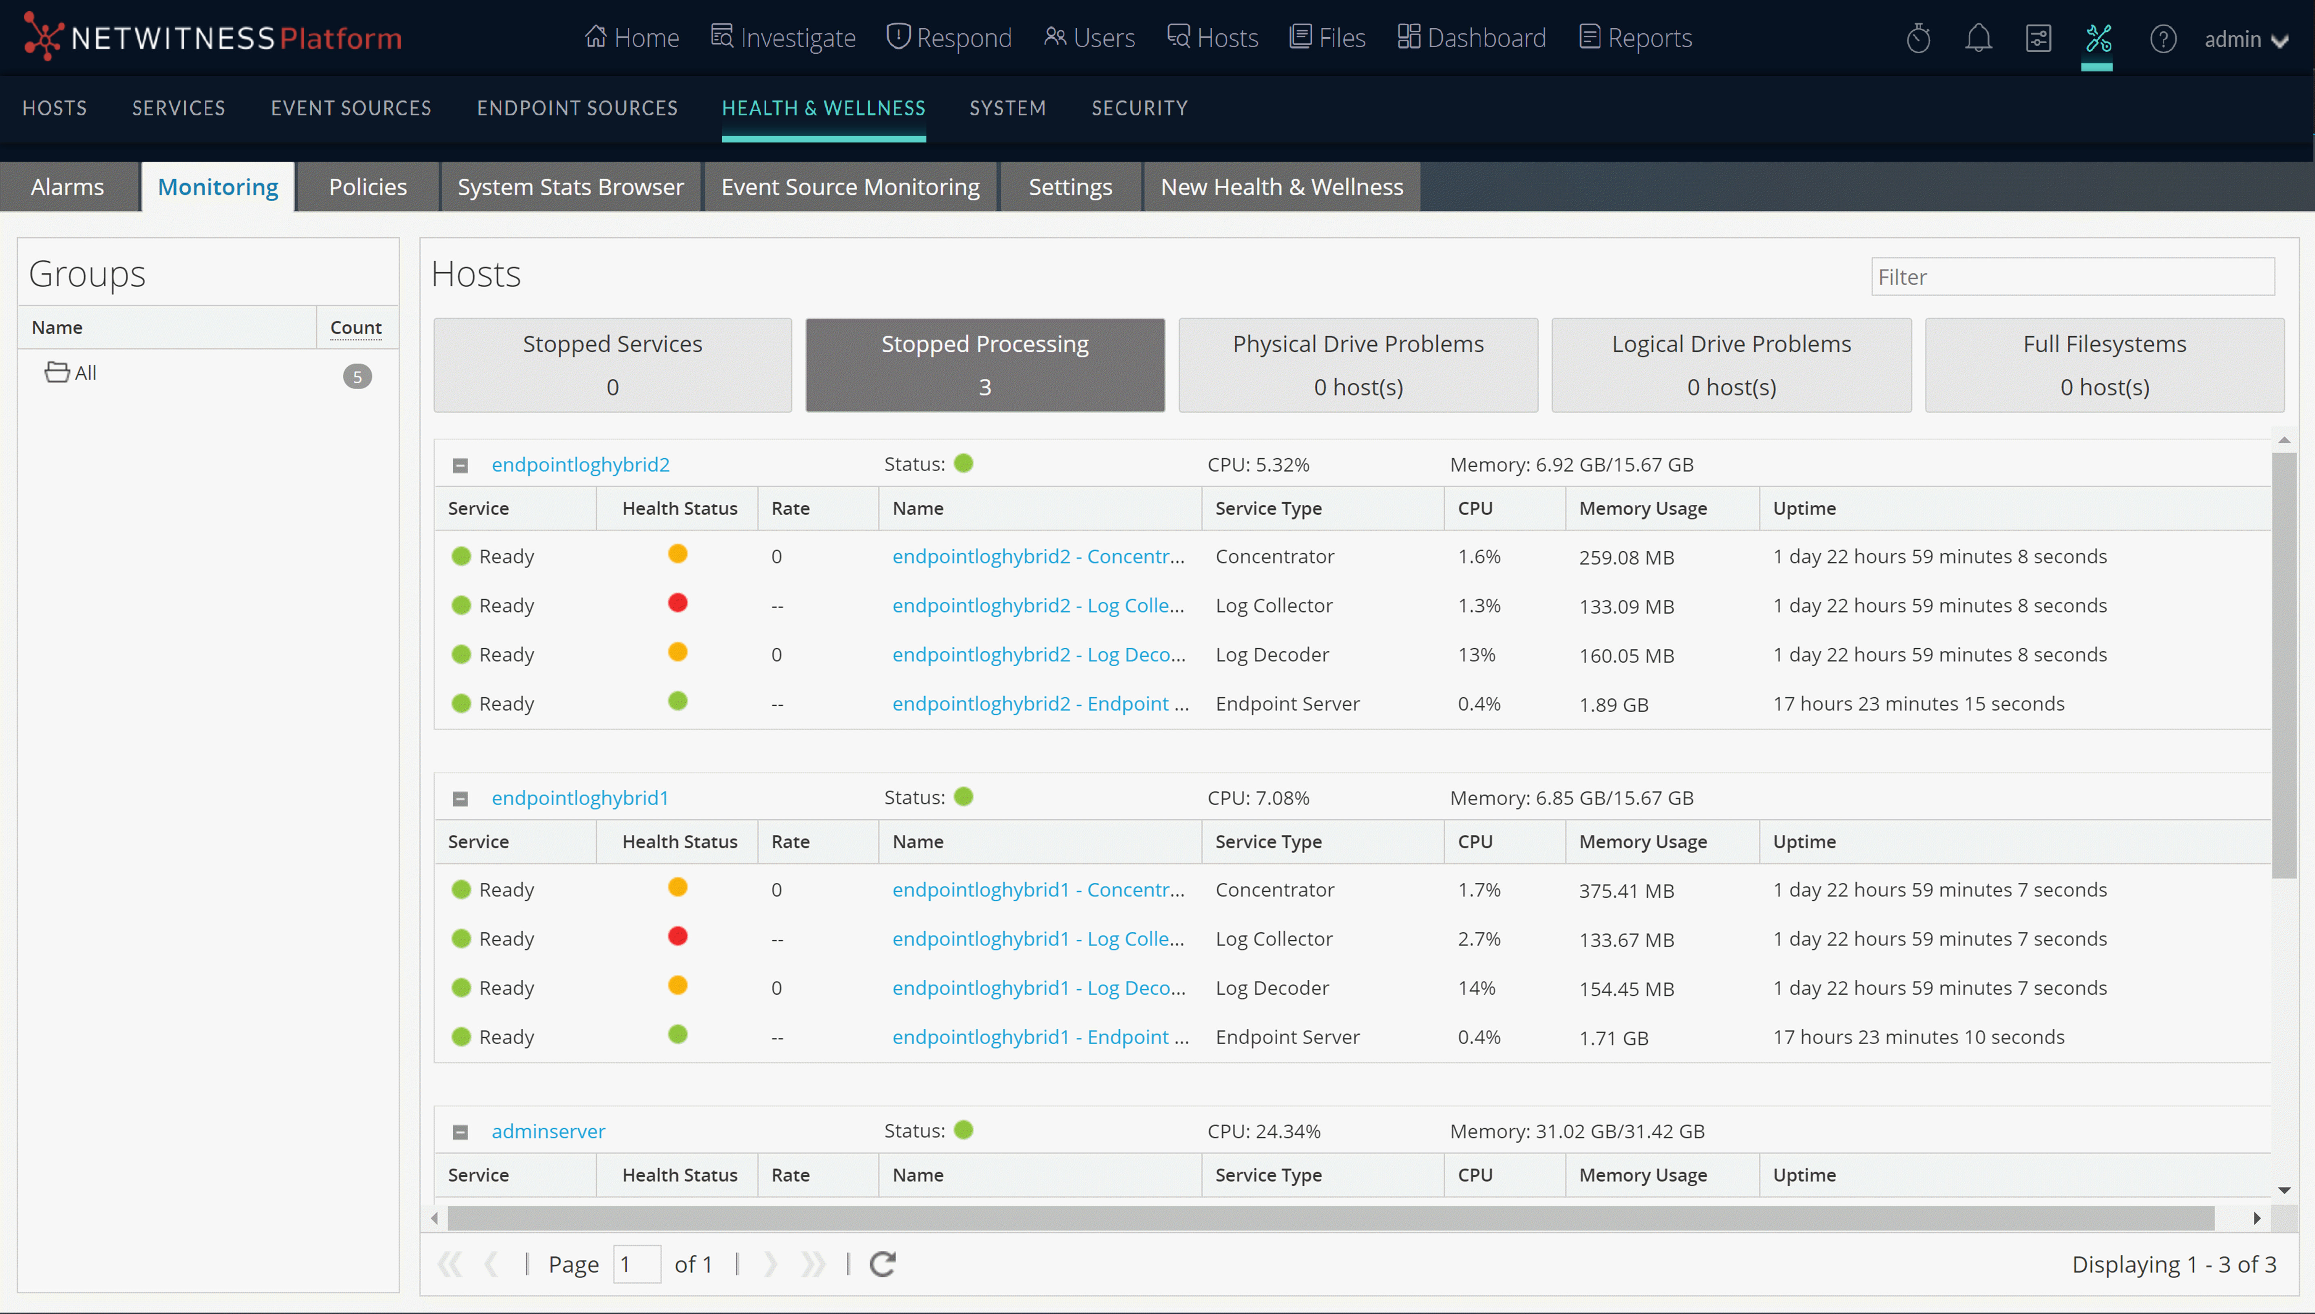2315x1314 pixels.
Task: Click the count badge 5 for All group
Action: click(357, 376)
